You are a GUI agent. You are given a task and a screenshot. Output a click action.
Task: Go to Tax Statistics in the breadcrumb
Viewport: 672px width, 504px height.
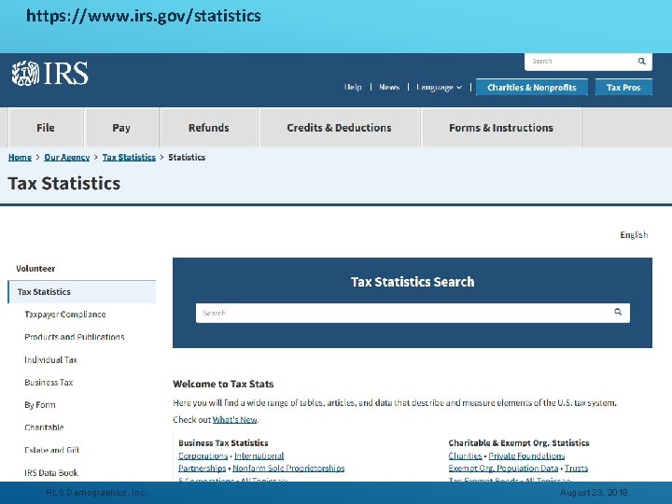(x=129, y=158)
